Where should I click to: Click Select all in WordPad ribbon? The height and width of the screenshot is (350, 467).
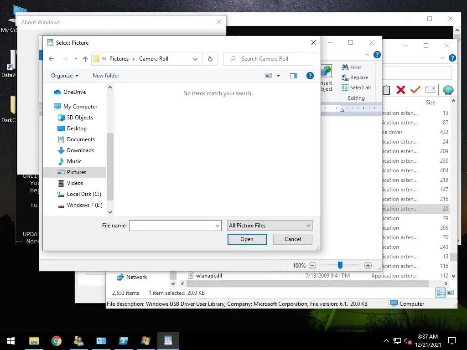point(356,87)
